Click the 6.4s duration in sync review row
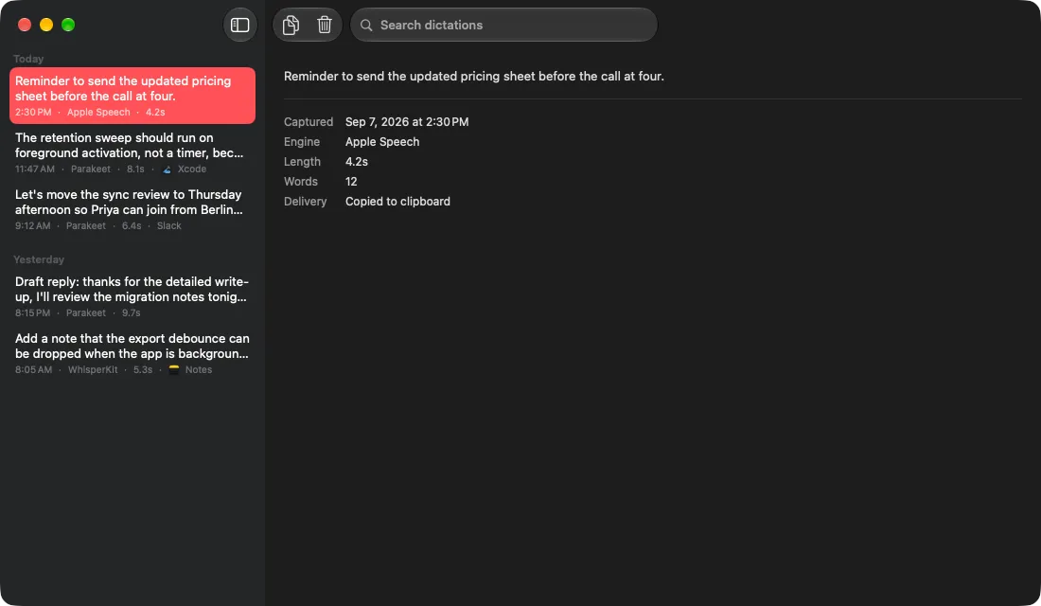 point(132,226)
